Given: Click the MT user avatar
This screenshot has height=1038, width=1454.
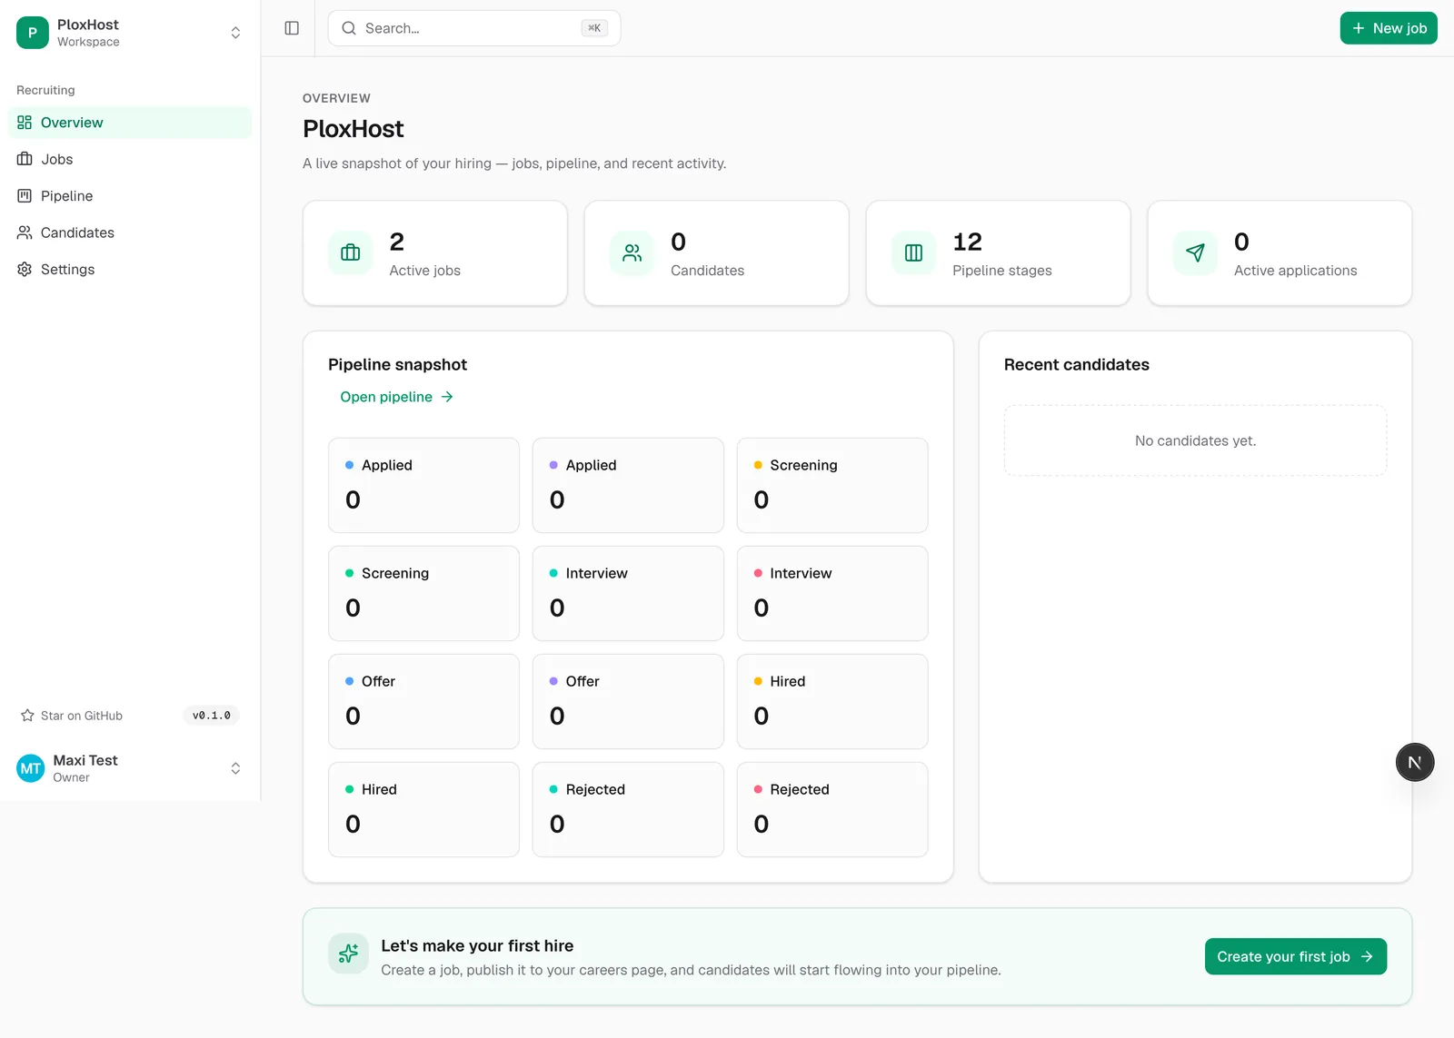Looking at the screenshot, I should click(31, 768).
